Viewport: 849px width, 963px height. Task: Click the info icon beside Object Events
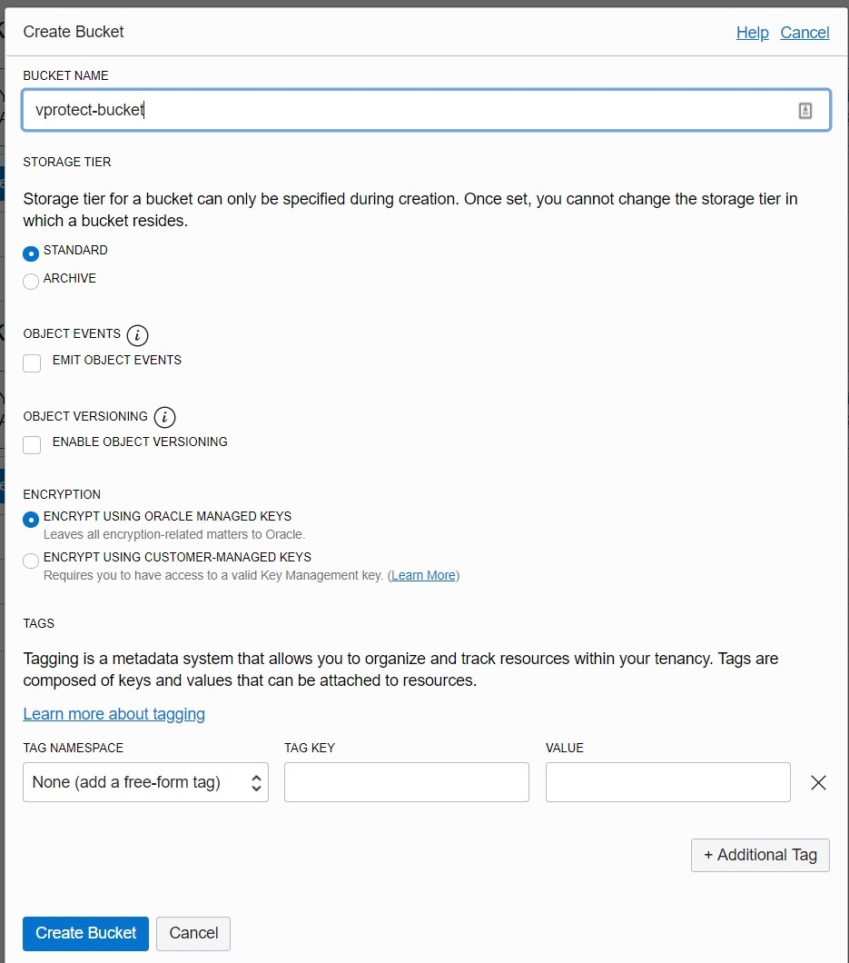click(137, 335)
